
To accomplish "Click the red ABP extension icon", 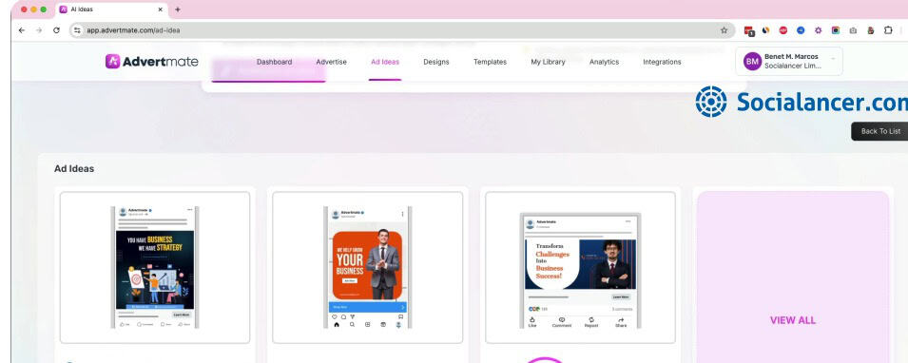I will pos(782,30).
